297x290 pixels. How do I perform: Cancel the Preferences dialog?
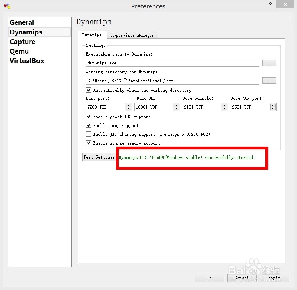tap(241, 278)
